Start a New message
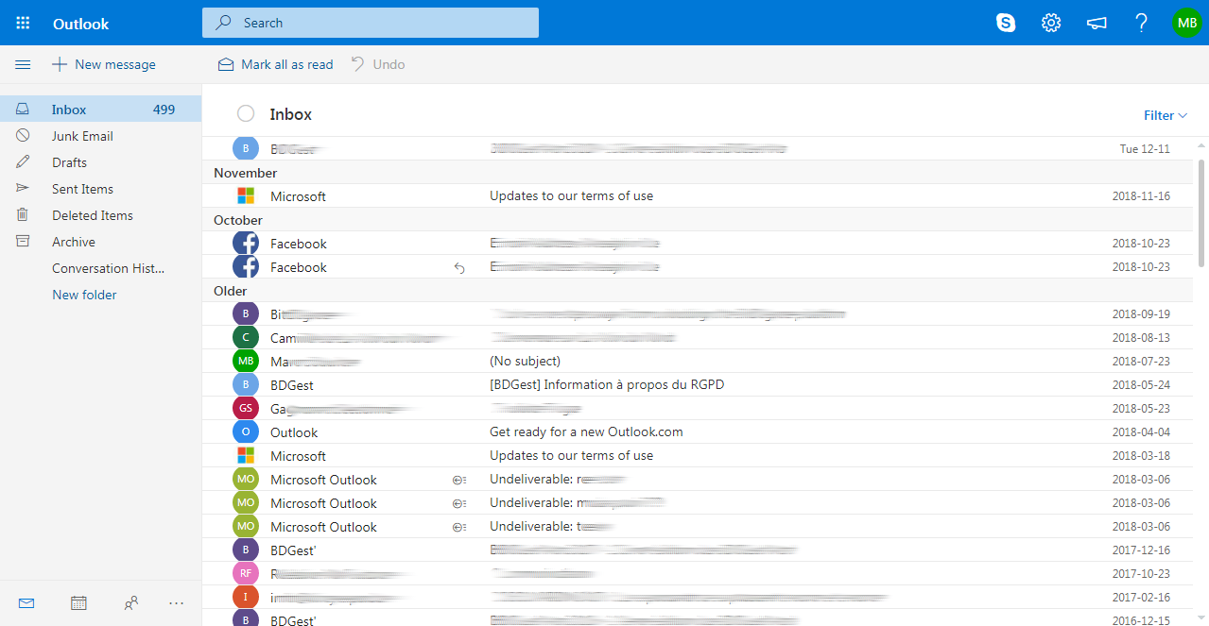The image size is (1209, 626). click(104, 64)
